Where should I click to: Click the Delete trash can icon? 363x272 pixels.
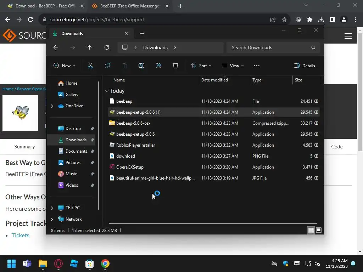tap(175, 66)
